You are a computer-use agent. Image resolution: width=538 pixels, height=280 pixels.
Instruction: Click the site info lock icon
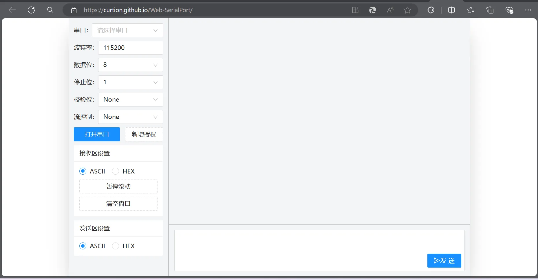[x=74, y=10]
